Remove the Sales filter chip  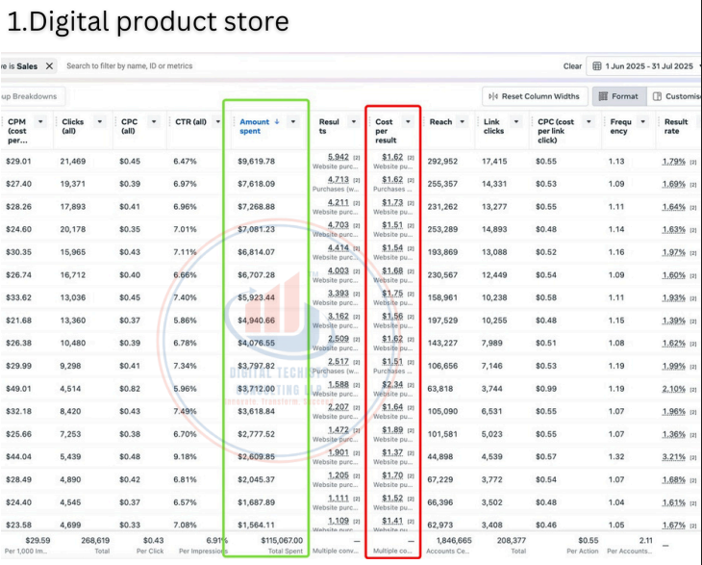coord(49,66)
